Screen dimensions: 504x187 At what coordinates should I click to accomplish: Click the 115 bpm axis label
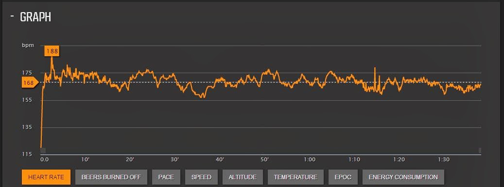click(27, 155)
